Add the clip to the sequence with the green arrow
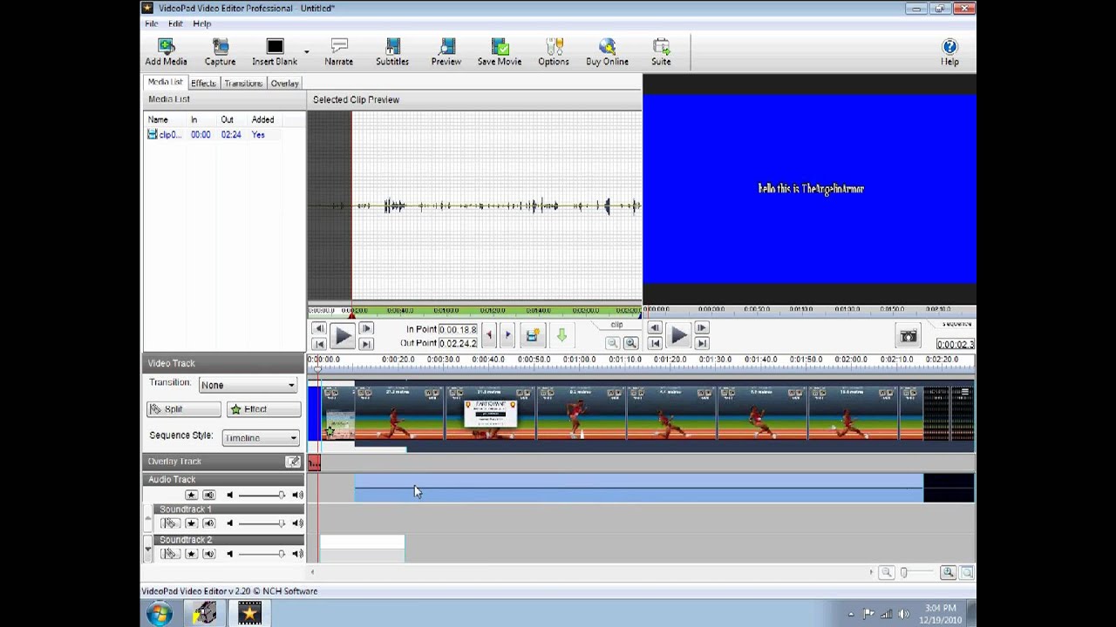 [561, 335]
